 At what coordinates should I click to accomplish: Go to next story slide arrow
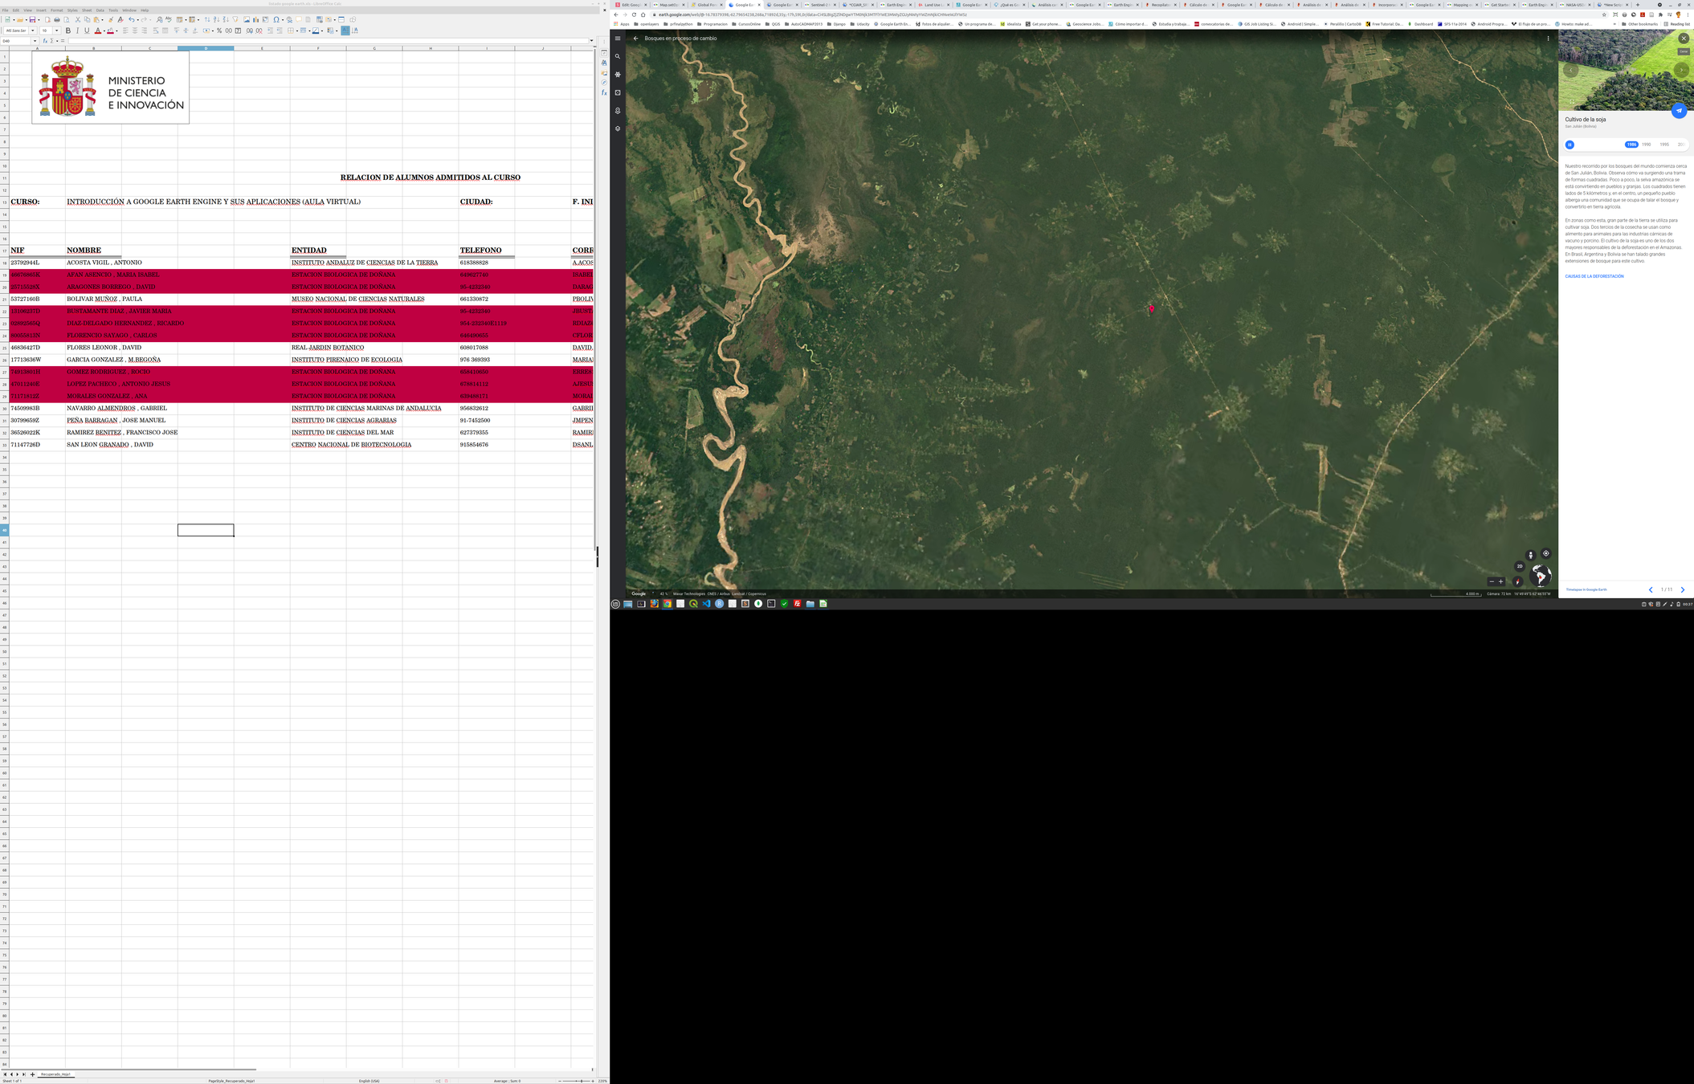[1682, 589]
